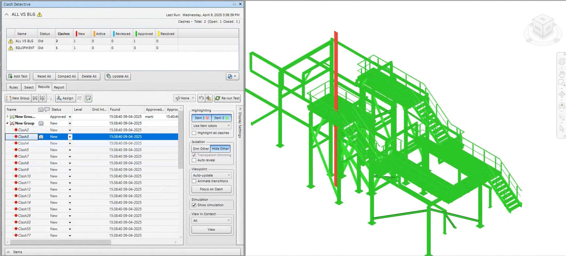Viewport: 566px width, 256px height.
Task: Click the Compact All button
Action: click(67, 76)
